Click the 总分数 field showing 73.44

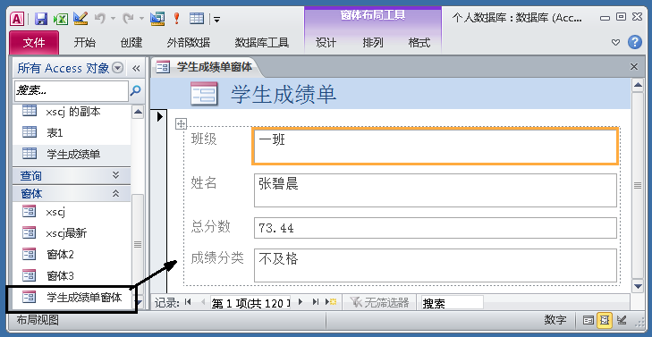pos(435,228)
